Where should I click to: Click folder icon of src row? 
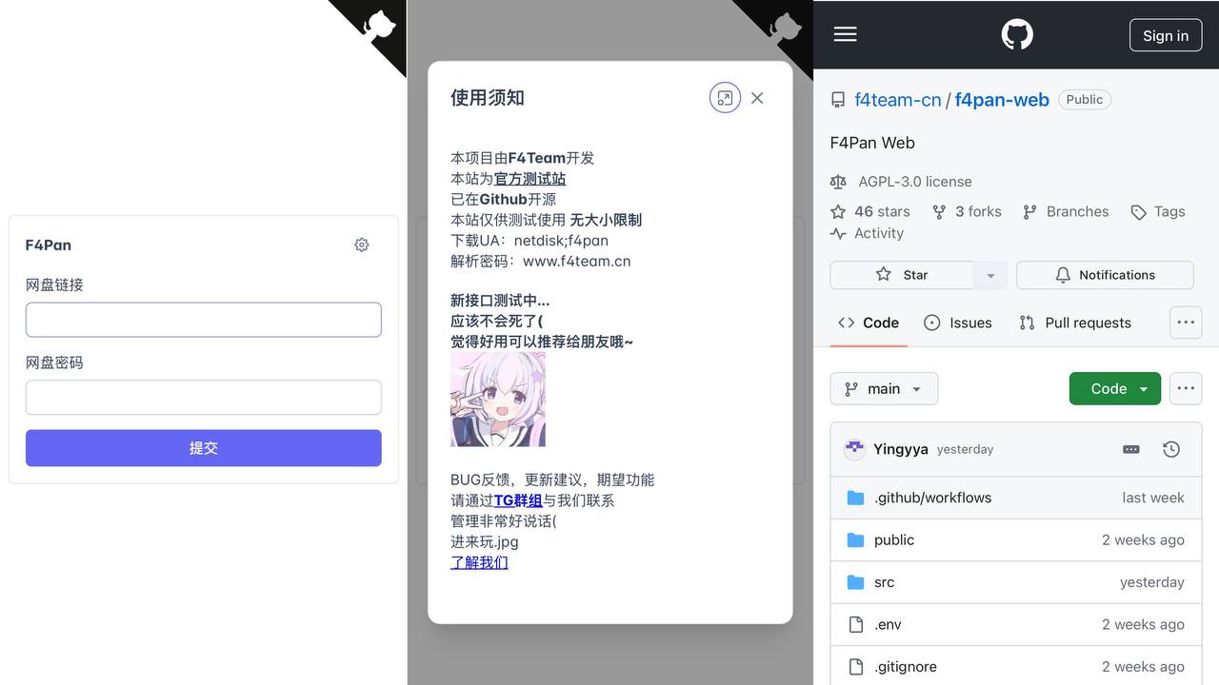click(x=856, y=582)
